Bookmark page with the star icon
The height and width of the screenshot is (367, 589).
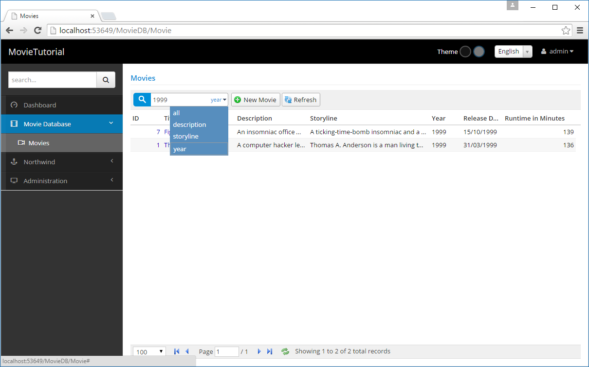[x=566, y=31]
